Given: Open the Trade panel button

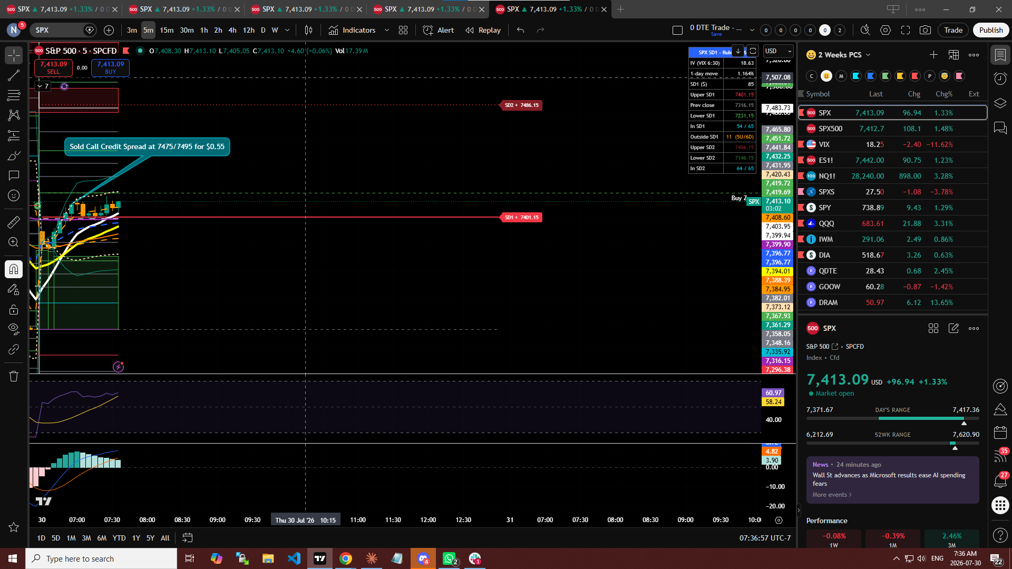Looking at the screenshot, I should pyautogui.click(x=953, y=30).
